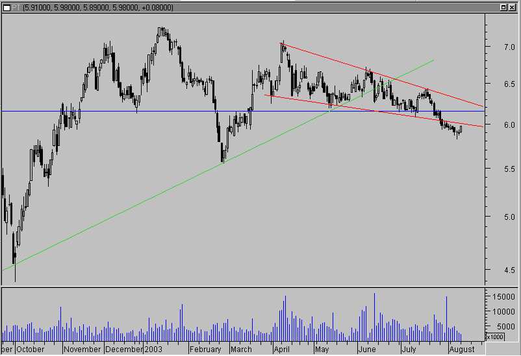Click the 2003 year label
Screen dimensions: 521x356
coord(153,350)
